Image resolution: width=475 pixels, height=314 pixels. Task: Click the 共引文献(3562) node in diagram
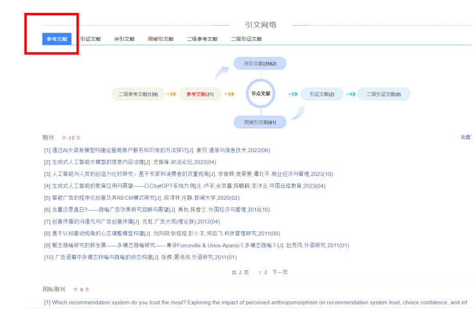pyautogui.click(x=260, y=64)
